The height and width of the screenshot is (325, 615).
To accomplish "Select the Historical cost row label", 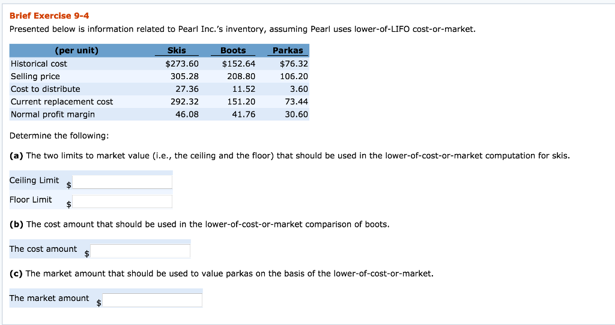I will 39,64.
